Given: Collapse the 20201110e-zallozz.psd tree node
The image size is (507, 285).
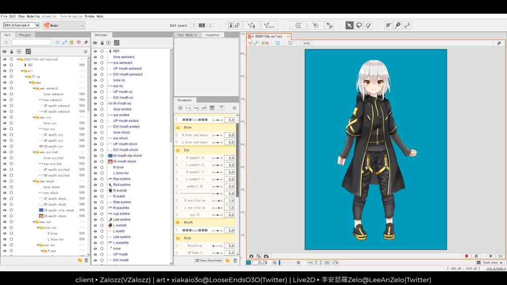Looking at the screenshot, I should [18, 60].
